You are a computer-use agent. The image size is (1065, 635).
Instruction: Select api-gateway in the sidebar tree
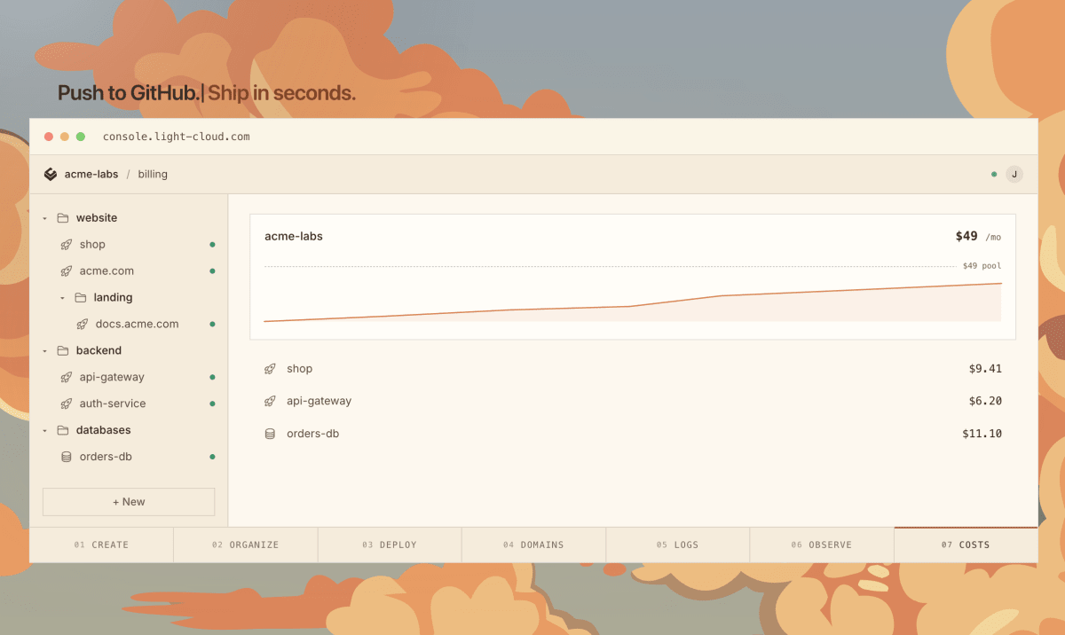click(112, 378)
